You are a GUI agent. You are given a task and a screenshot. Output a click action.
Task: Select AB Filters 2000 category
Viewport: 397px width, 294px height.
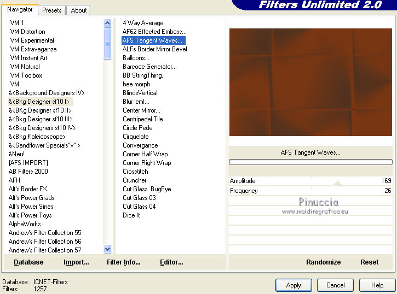click(28, 172)
